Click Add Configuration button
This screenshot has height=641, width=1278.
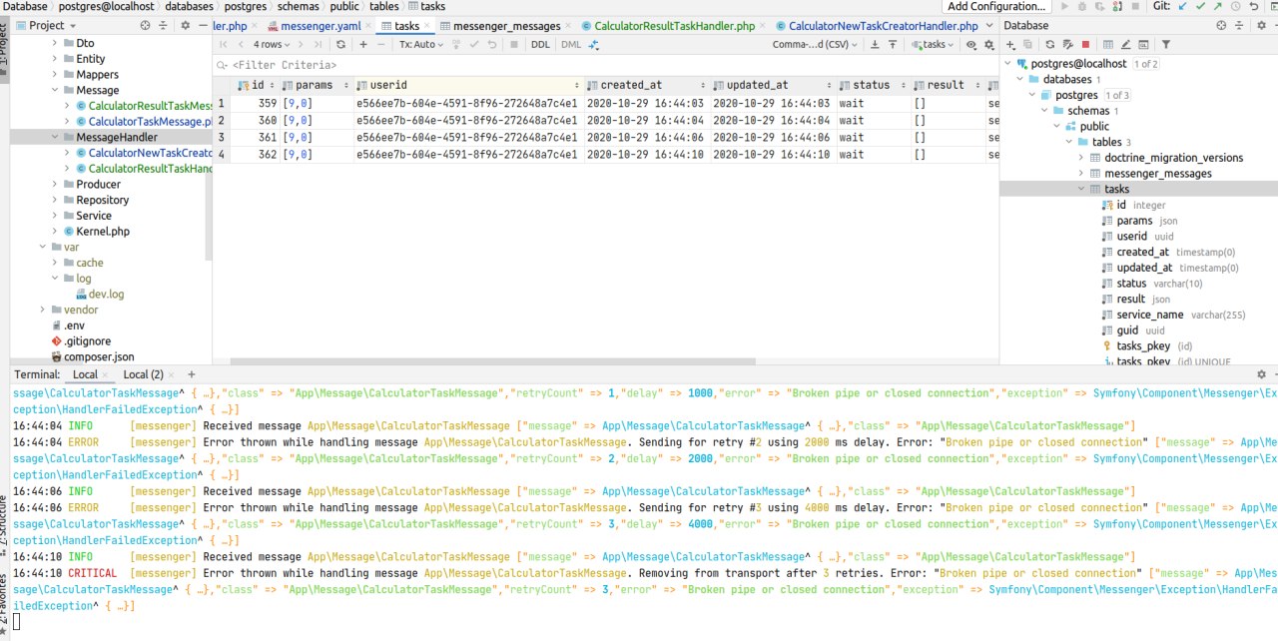(x=994, y=6)
